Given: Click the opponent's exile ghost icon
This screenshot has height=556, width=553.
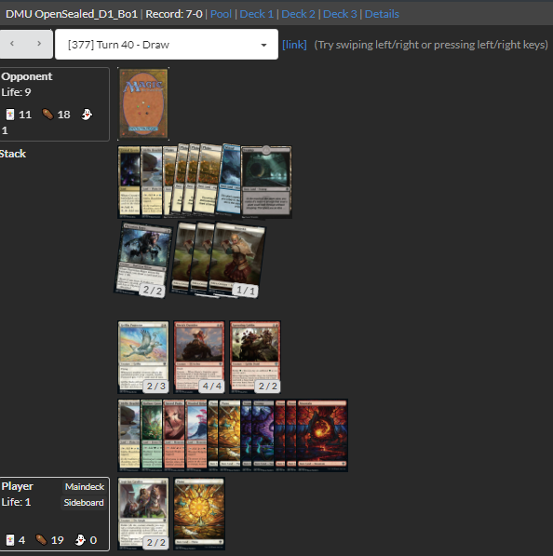Looking at the screenshot, I should tap(87, 115).
